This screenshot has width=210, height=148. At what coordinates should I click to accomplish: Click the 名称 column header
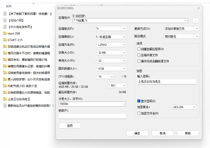(9, 6)
